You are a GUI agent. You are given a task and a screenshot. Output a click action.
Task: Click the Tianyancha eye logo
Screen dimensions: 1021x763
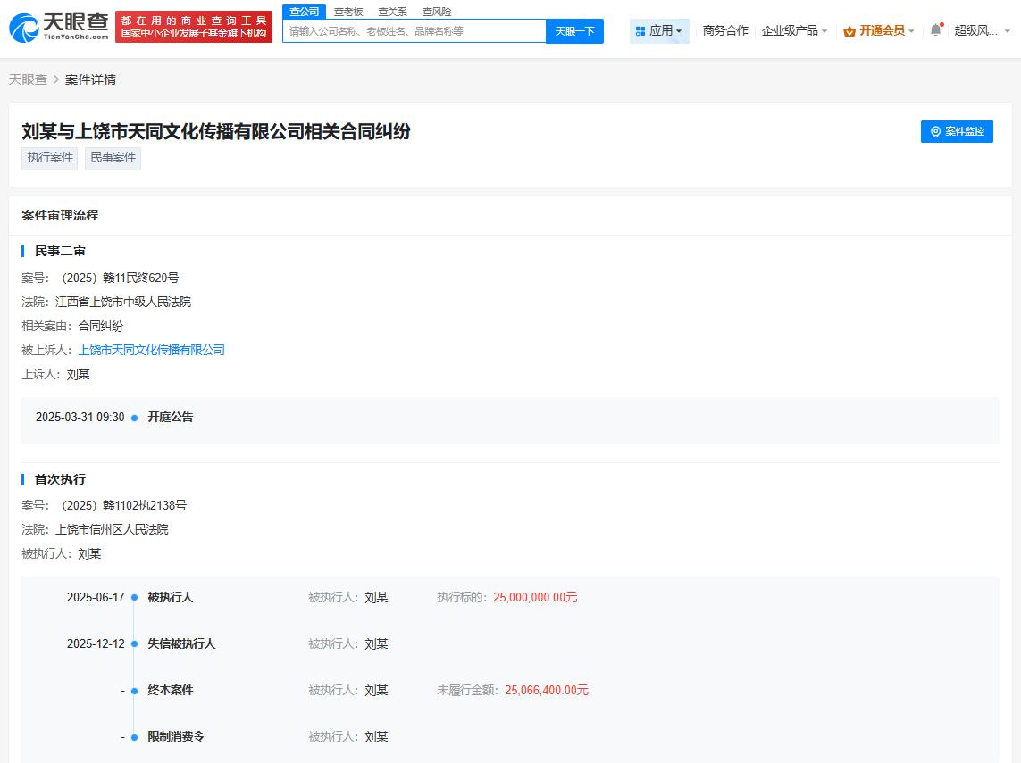24,25
